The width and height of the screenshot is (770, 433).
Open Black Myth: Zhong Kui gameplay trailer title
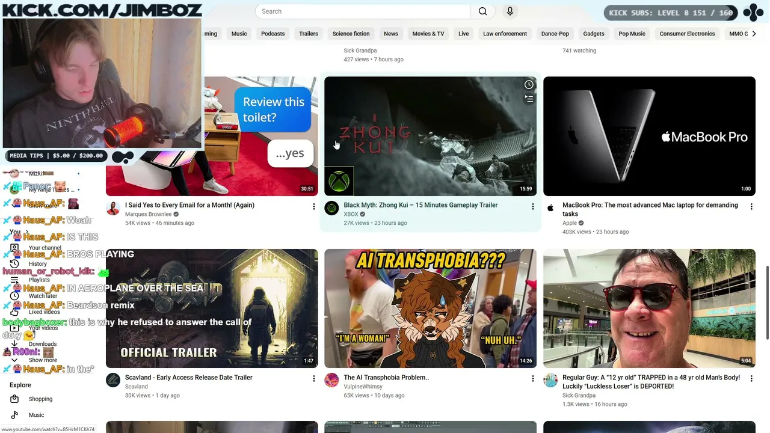pyautogui.click(x=420, y=205)
